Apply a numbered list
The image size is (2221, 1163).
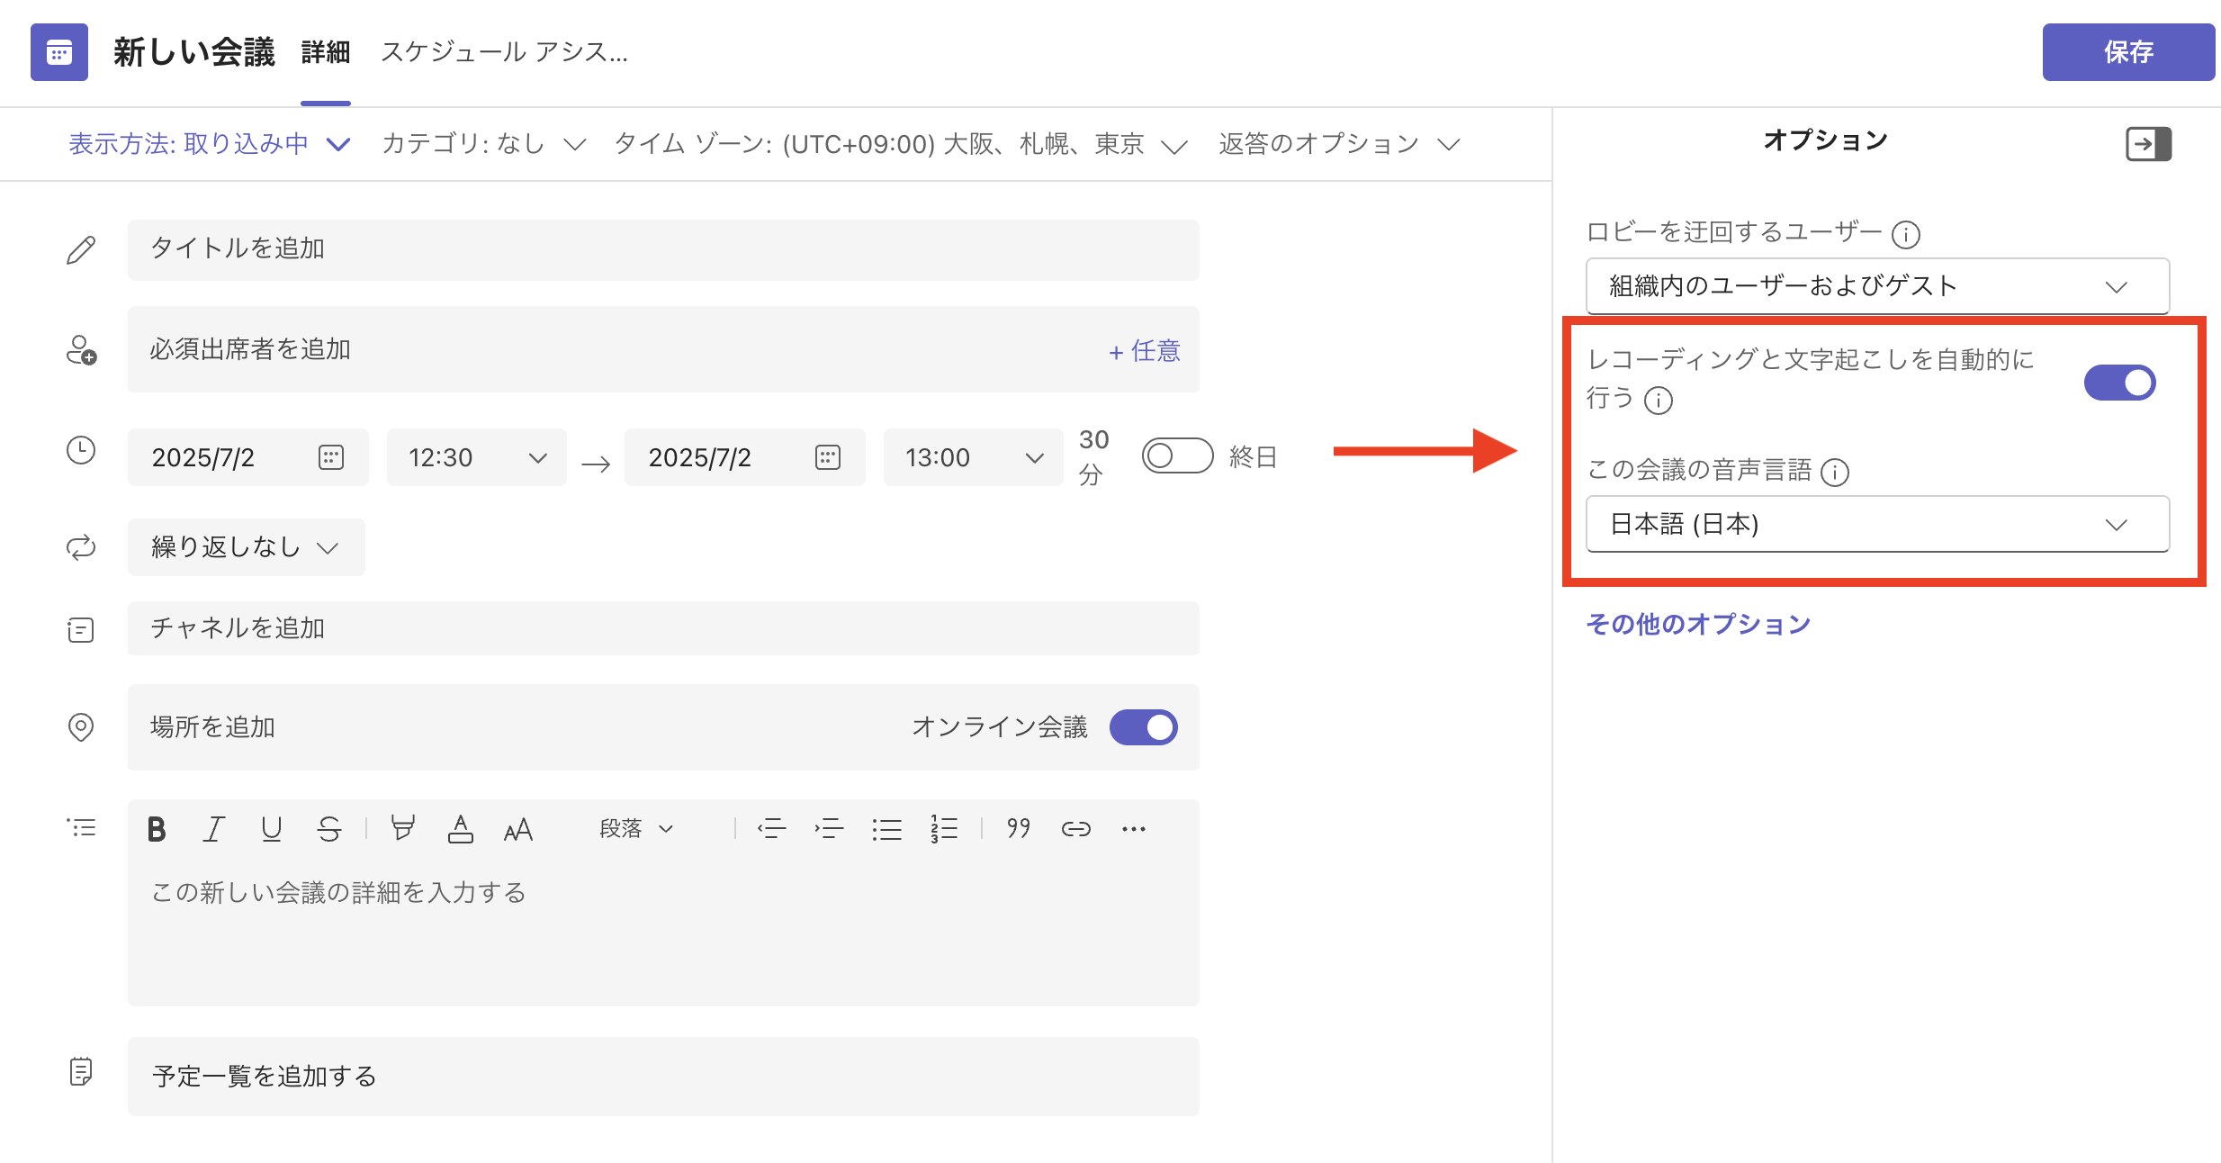944,828
